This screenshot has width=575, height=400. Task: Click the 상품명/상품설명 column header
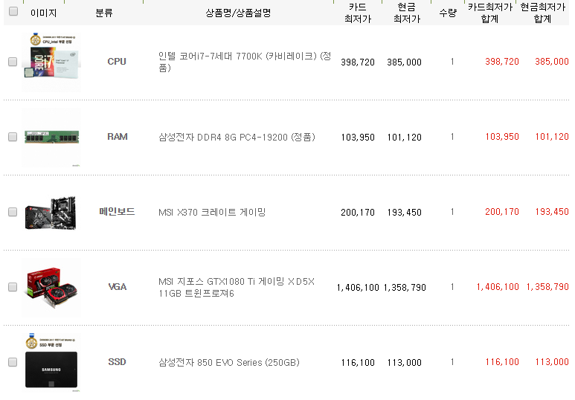pos(238,13)
